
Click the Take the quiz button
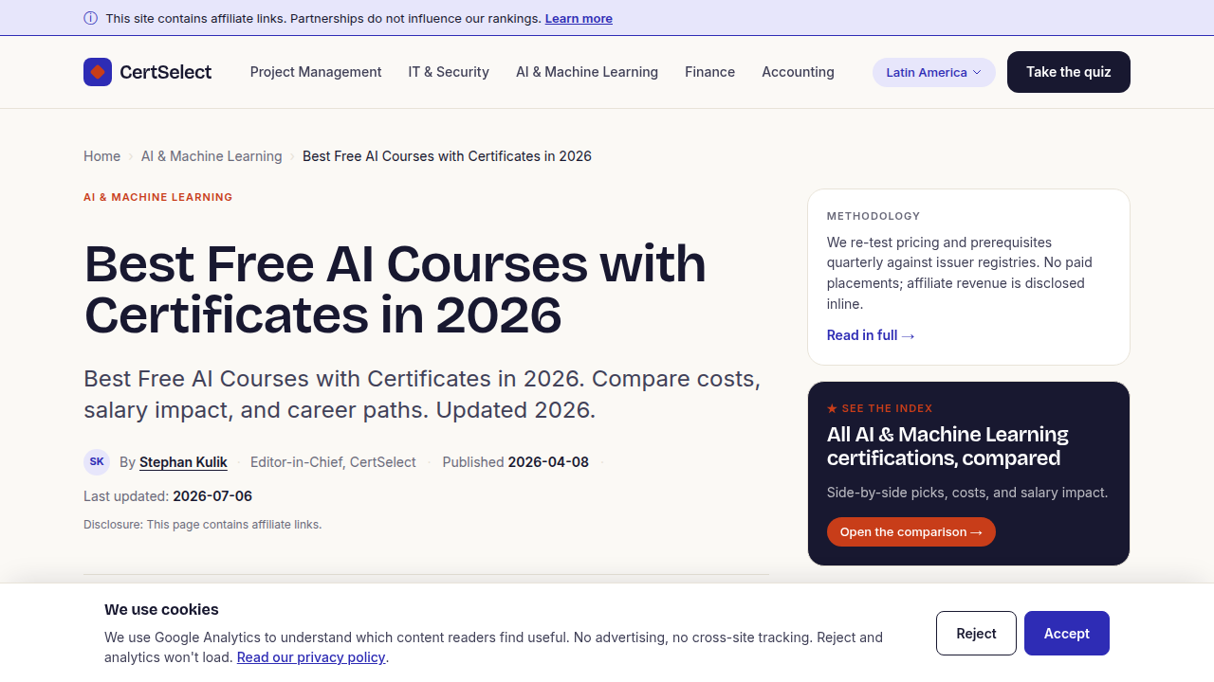1069,72
